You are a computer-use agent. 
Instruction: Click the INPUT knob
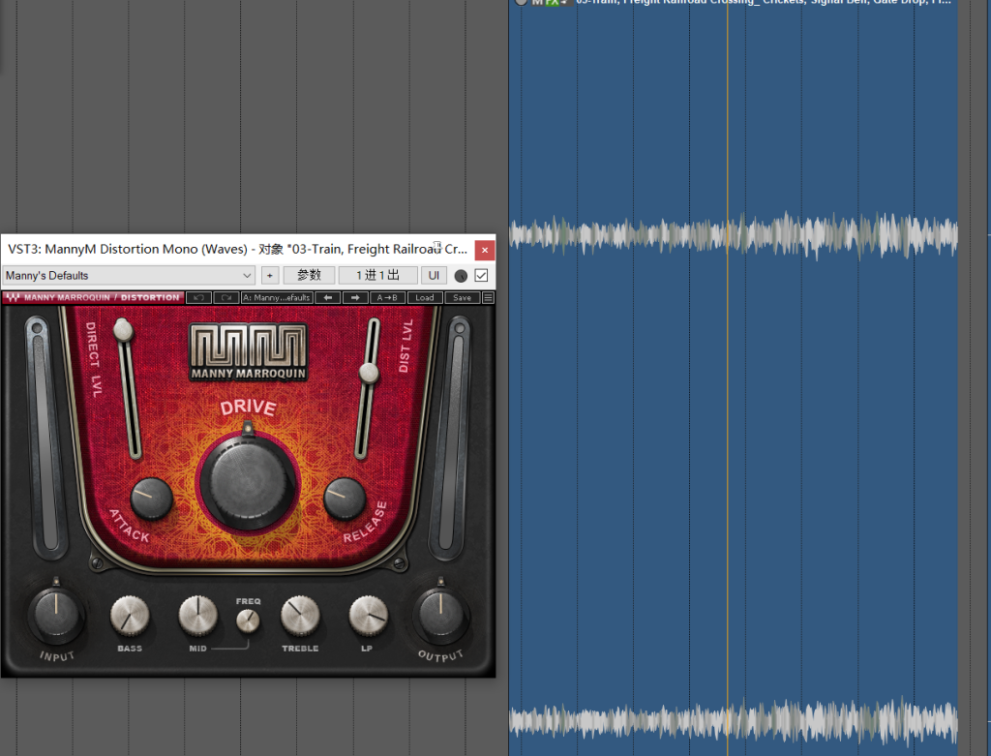coord(55,615)
